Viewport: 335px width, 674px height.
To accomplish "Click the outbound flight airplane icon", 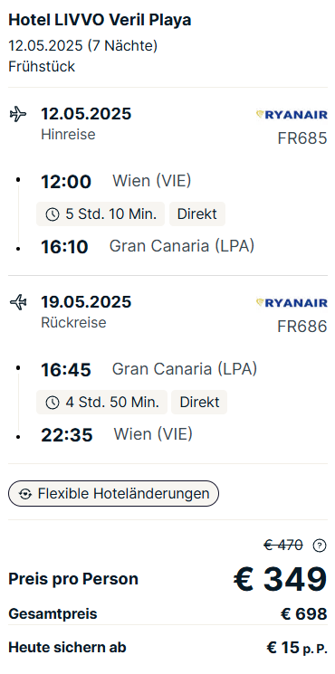I will (17, 114).
